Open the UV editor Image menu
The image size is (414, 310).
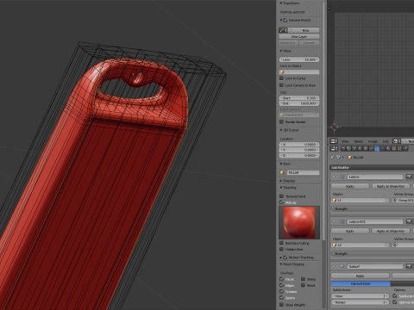pyautogui.click(x=373, y=141)
